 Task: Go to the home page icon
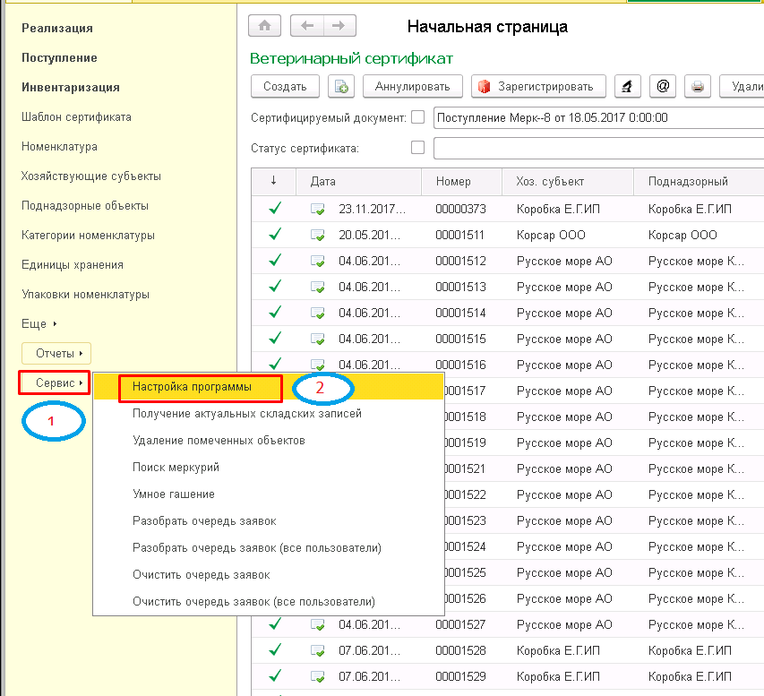click(264, 26)
